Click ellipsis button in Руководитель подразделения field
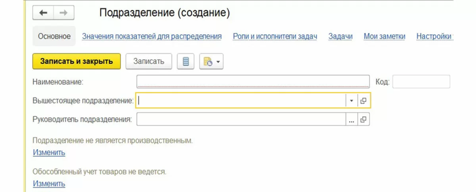The image size is (476, 192). tap(351, 119)
